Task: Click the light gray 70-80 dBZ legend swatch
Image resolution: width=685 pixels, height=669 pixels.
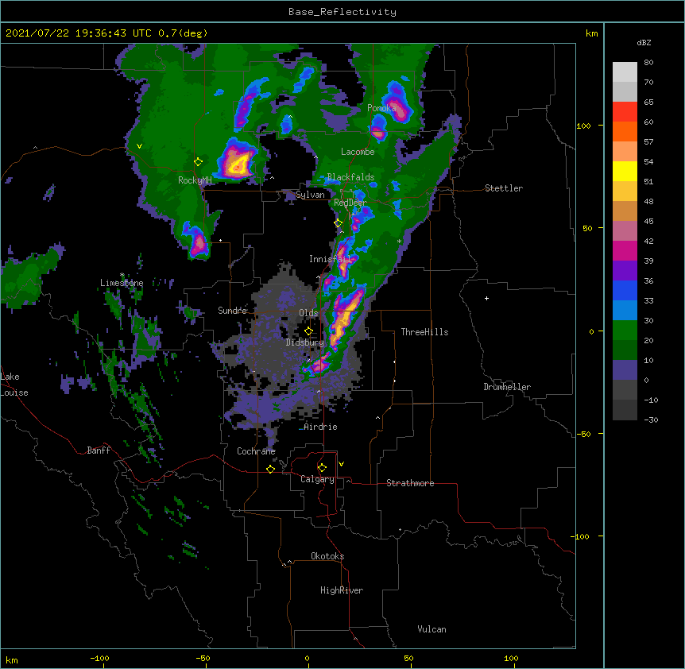Action: pos(625,72)
